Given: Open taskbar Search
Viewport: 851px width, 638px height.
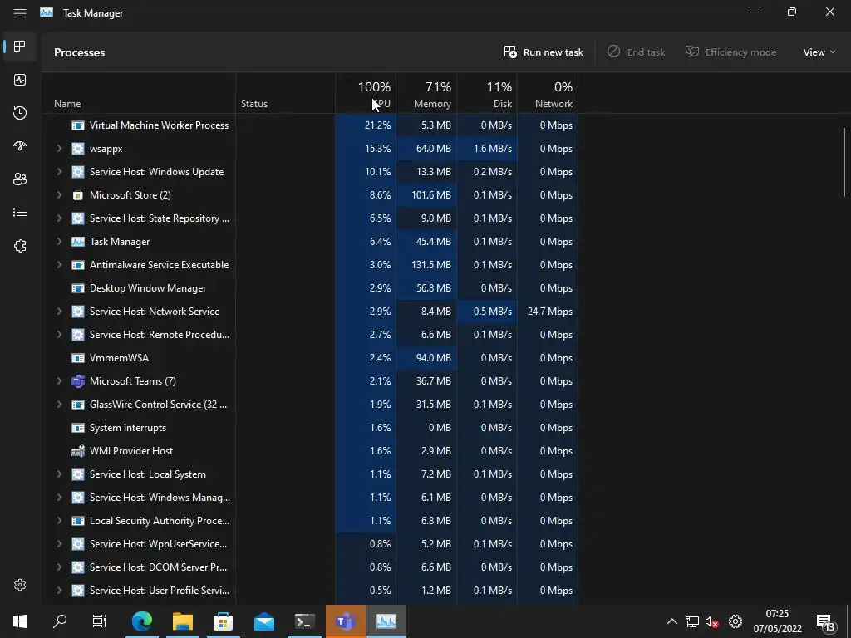Looking at the screenshot, I should (x=60, y=621).
